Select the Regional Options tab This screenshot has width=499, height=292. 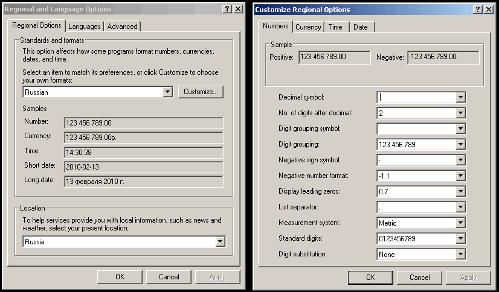point(37,25)
